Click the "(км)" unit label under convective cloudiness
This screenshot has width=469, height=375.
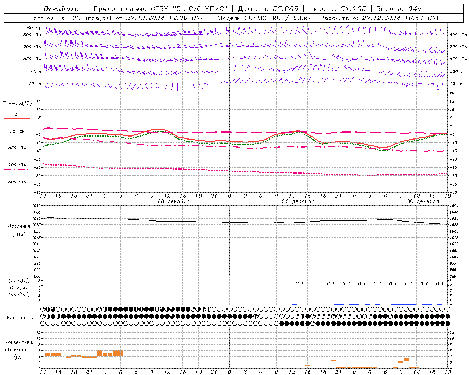point(19,357)
